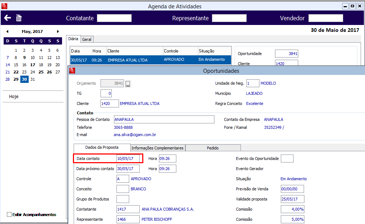Viewport: 365px width, 224px height.
Task: Click the Comissão field showing 5,00%
Action: tap(292, 219)
